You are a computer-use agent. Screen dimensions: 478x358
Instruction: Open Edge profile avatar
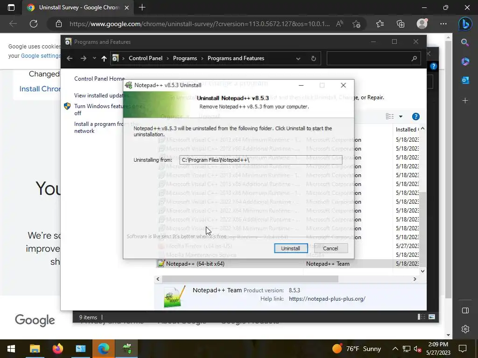[x=422, y=24]
